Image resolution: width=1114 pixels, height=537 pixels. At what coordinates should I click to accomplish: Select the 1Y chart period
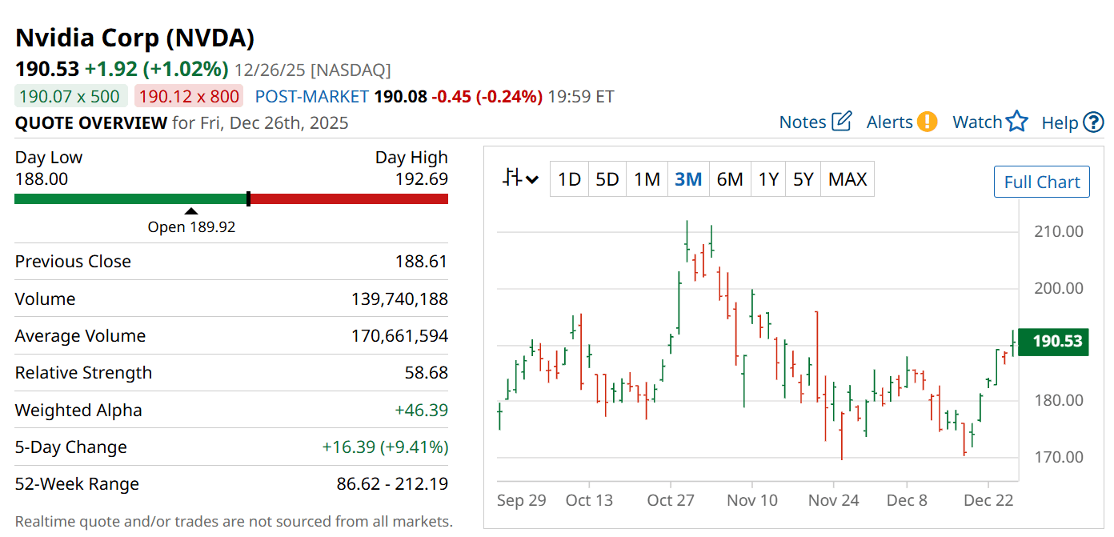click(768, 179)
